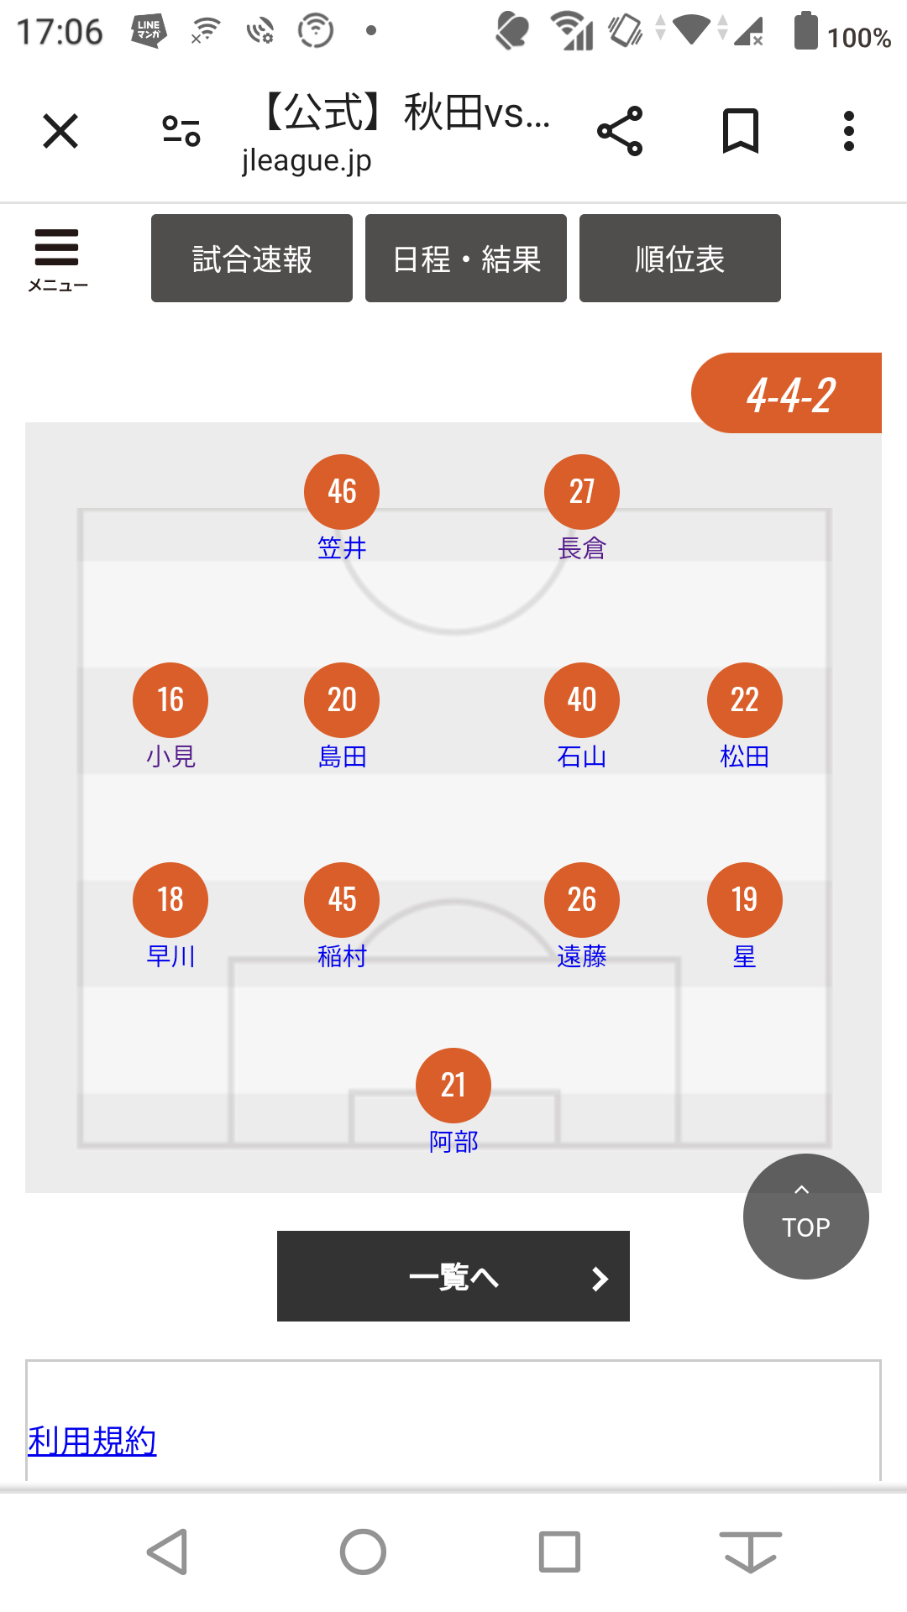Jump to page top with TOP button
This screenshot has height=1612, width=907.
click(806, 1217)
